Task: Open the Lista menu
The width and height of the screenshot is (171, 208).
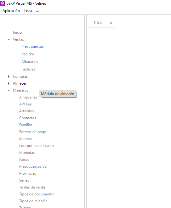Action: [x=28, y=11]
